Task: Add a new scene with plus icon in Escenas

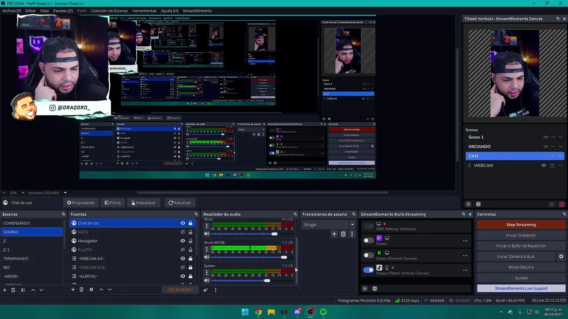Action: coord(4,290)
